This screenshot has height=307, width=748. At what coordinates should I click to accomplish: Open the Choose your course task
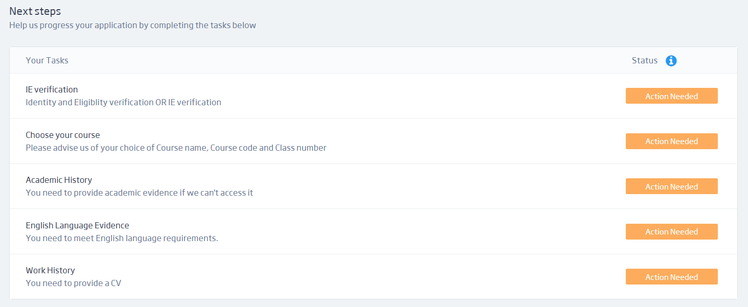coord(63,135)
